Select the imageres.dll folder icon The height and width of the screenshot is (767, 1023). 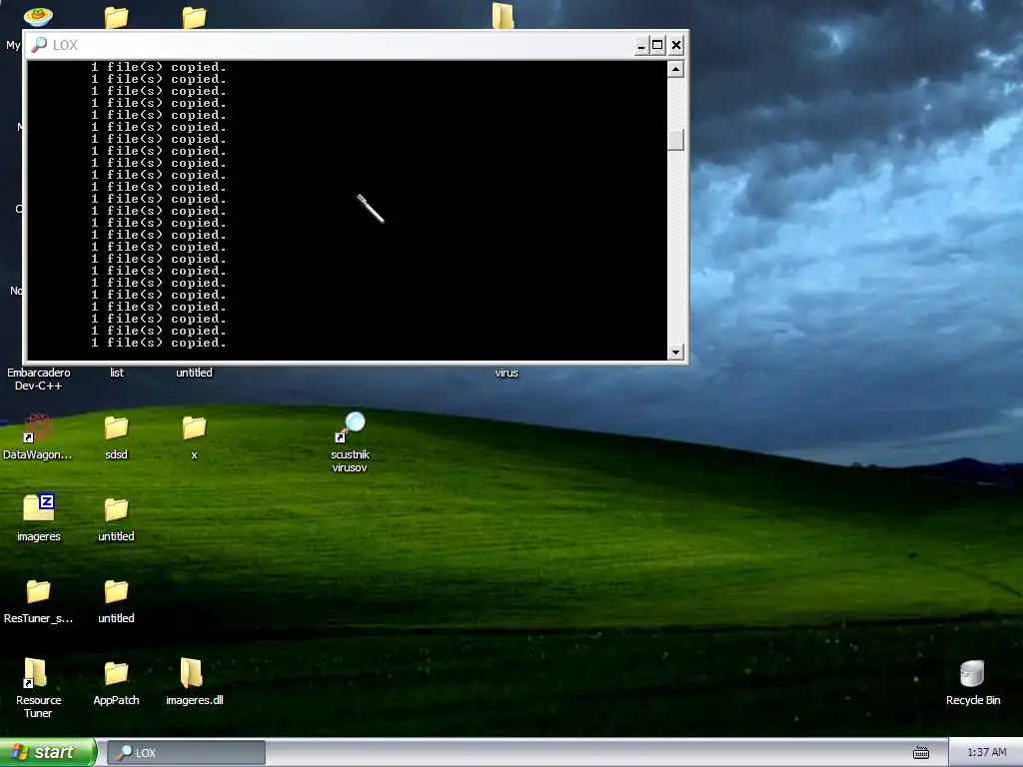191,672
